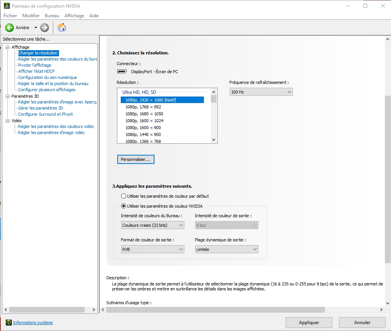Open the Affichage menu
391x331 pixels.
(x=74, y=15)
